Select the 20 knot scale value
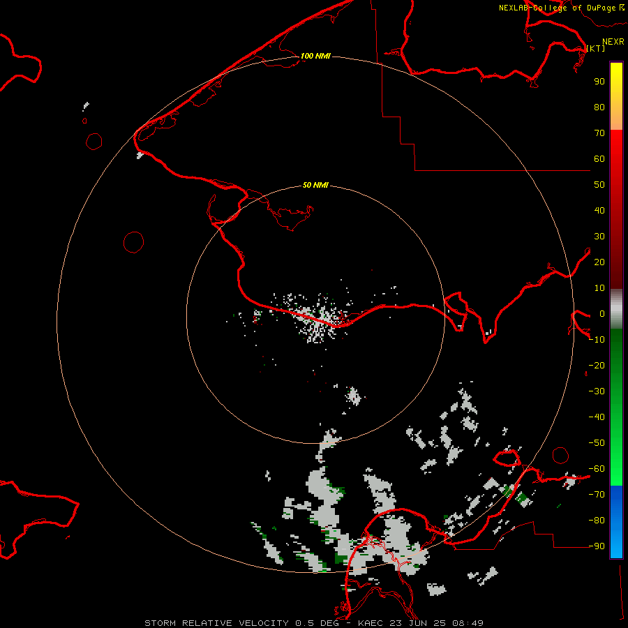Image resolution: width=628 pixels, height=628 pixels. (x=599, y=262)
